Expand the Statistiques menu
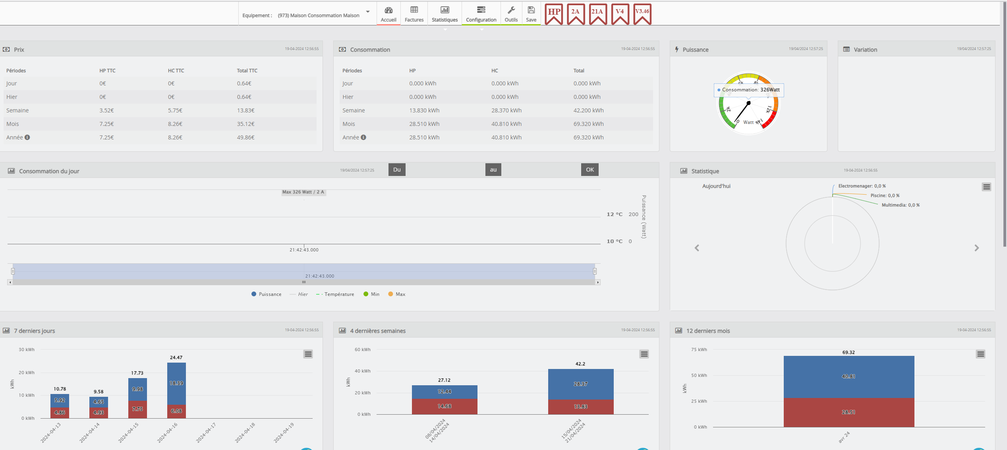 (445, 14)
